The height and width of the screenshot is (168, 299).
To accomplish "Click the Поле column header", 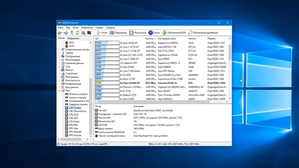I will pyautogui.click(x=113, y=106).
